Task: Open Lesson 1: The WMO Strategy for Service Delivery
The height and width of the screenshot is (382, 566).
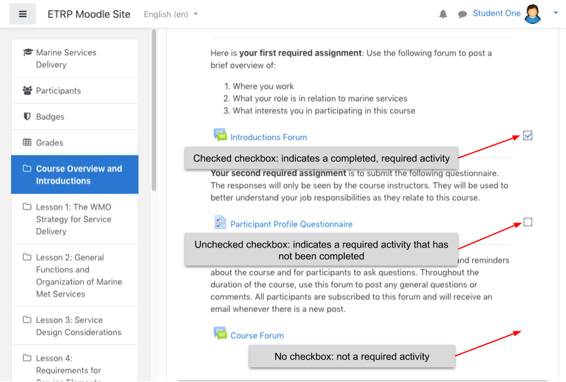Action: [75, 219]
